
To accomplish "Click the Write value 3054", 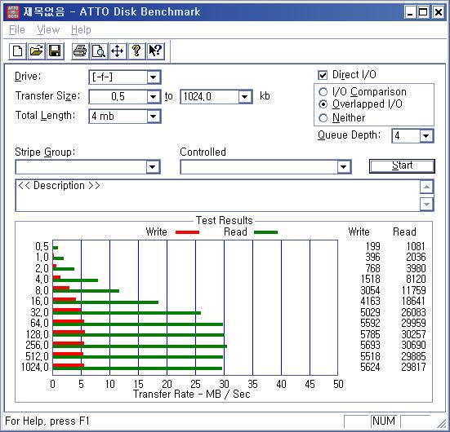I will point(370,290).
